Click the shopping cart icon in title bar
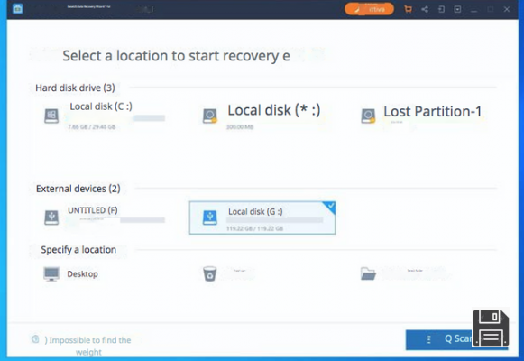This screenshot has height=361, width=524. (408, 9)
